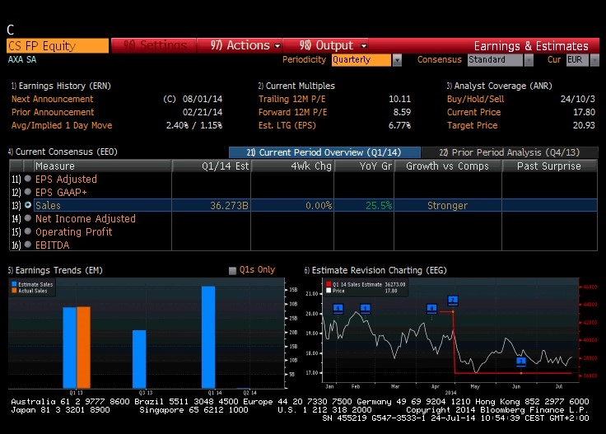Click event marker 2 above the red estimate drop
This screenshot has width=606, height=434.
(x=453, y=300)
